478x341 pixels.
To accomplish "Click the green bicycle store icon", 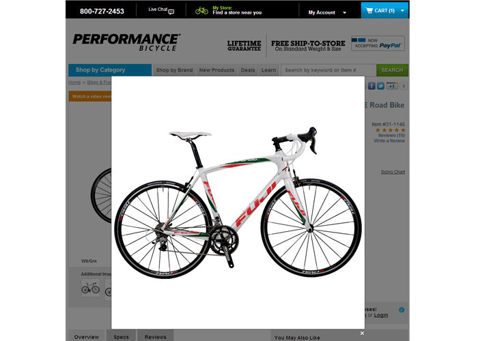I will click(201, 11).
